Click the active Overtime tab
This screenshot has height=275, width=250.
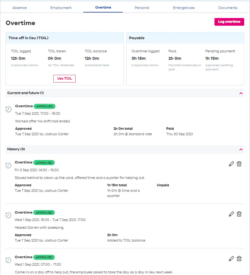[x=103, y=7]
